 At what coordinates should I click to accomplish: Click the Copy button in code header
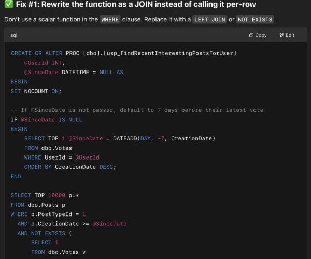258,35
